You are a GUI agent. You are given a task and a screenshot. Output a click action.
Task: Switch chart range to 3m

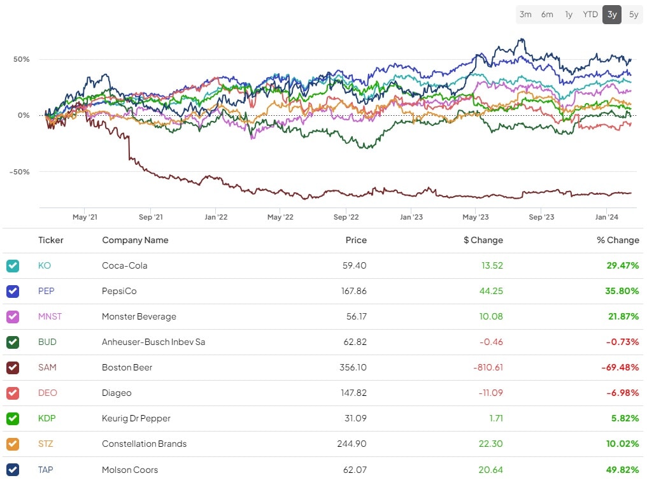click(x=525, y=15)
